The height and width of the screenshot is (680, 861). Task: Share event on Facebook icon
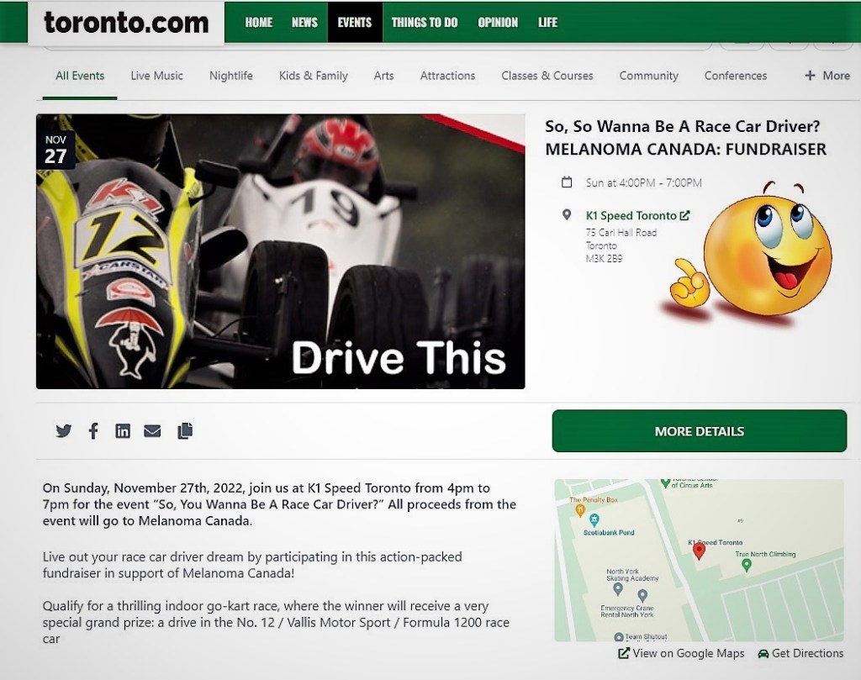point(93,431)
